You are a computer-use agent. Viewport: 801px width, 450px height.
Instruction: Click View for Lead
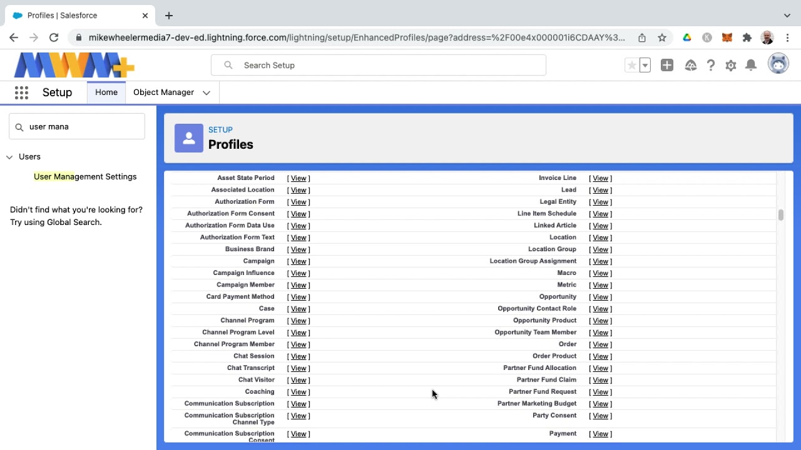[x=600, y=190]
